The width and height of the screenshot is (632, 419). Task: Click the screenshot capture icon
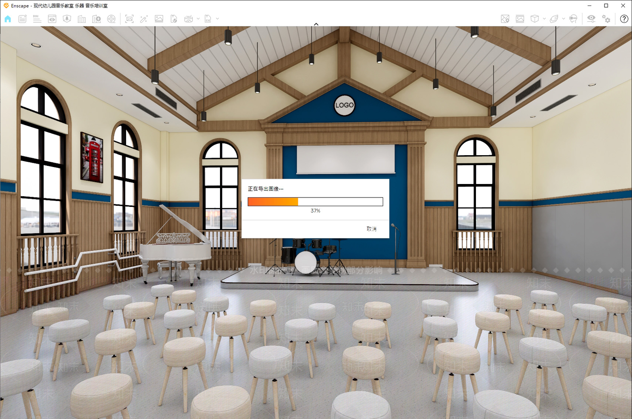click(x=129, y=19)
